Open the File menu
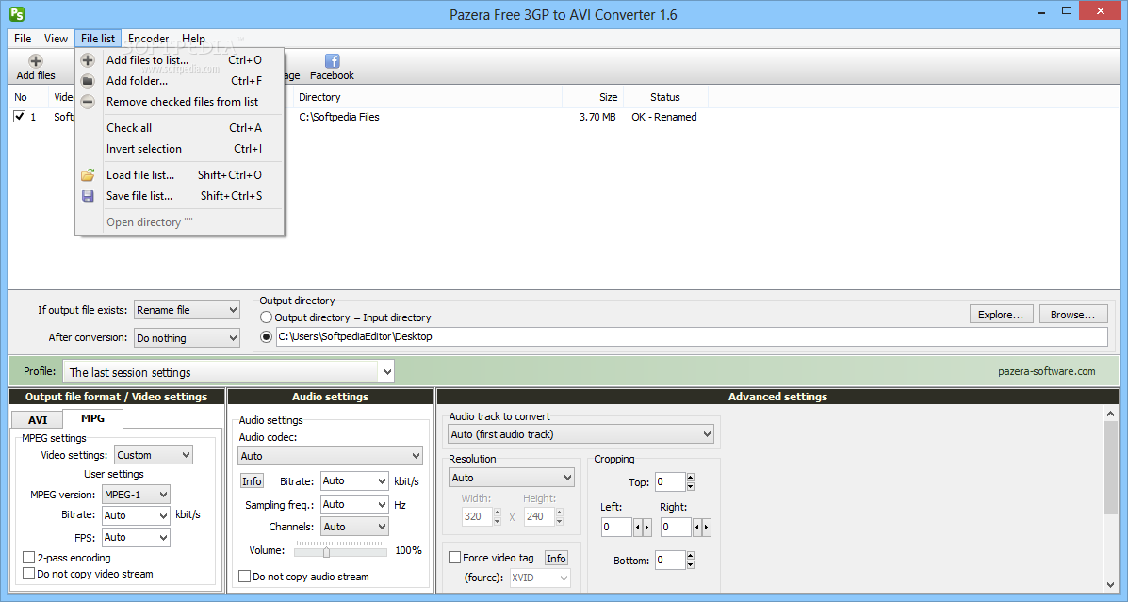This screenshot has height=602, width=1128. coord(23,39)
